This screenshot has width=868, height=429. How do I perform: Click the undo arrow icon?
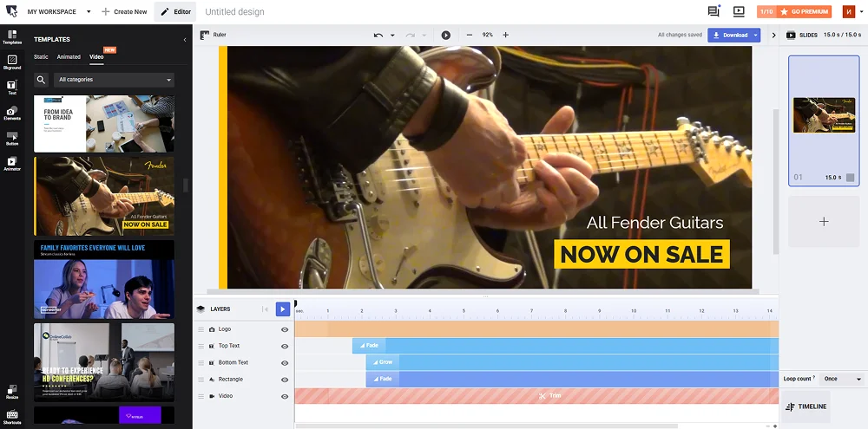pyautogui.click(x=378, y=36)
